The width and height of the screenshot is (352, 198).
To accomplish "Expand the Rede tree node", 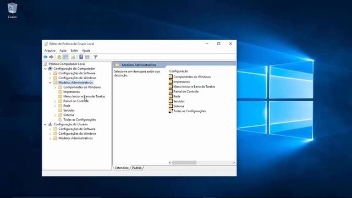I will point(55,106).
